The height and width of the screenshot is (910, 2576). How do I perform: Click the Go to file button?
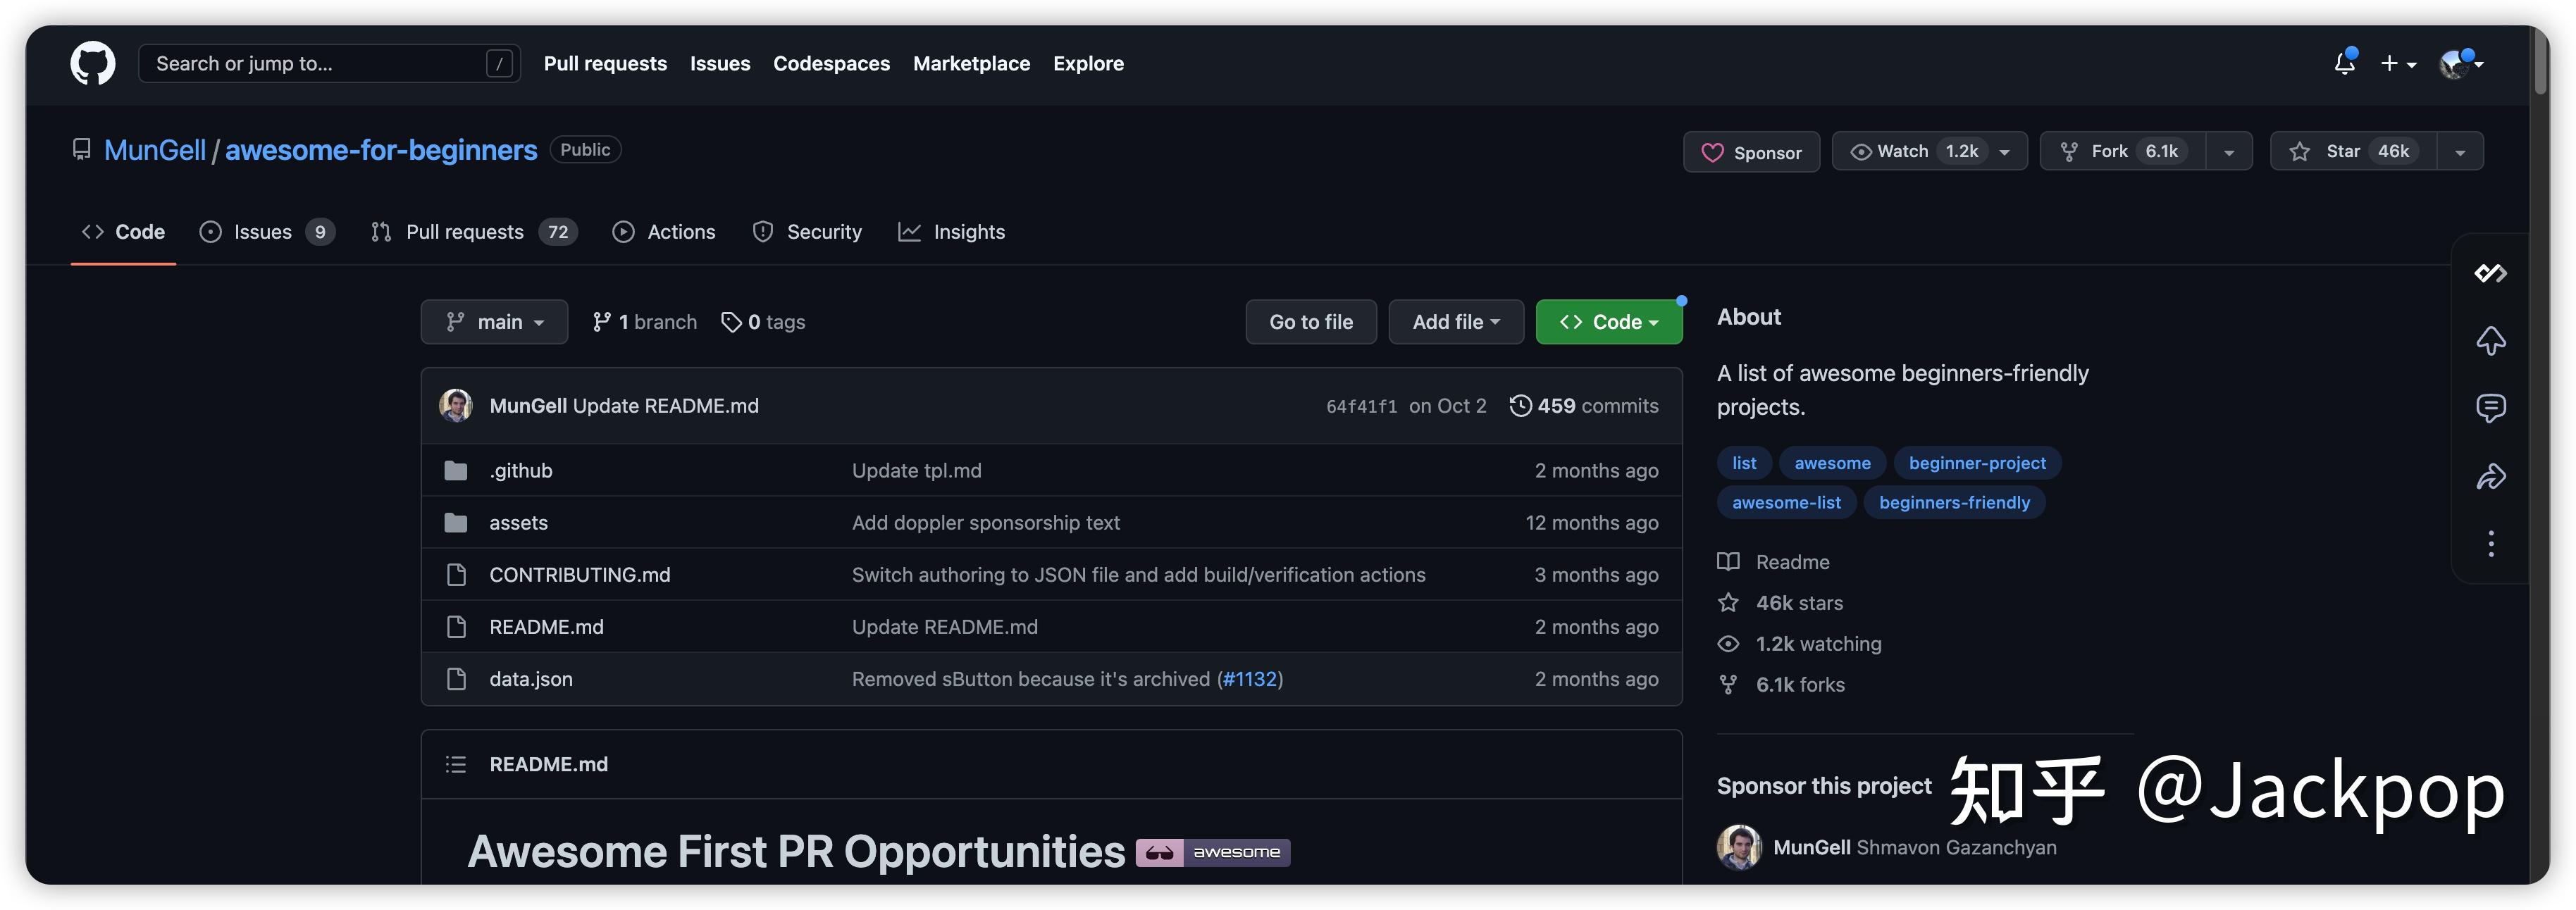pyautogui.click(x=1310, y=322)
